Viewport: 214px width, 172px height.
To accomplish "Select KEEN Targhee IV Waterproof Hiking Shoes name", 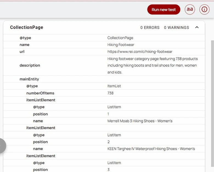I will [151, 149].
